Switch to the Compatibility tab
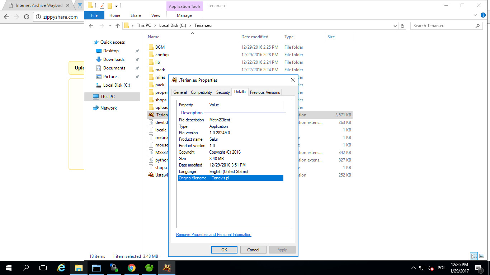The height and width of the screenshot is (275, 490). tap(201, 92)
